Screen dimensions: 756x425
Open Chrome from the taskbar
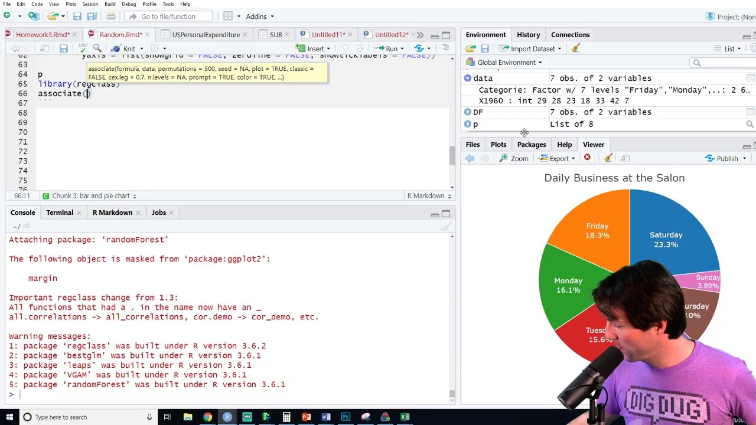207,417
